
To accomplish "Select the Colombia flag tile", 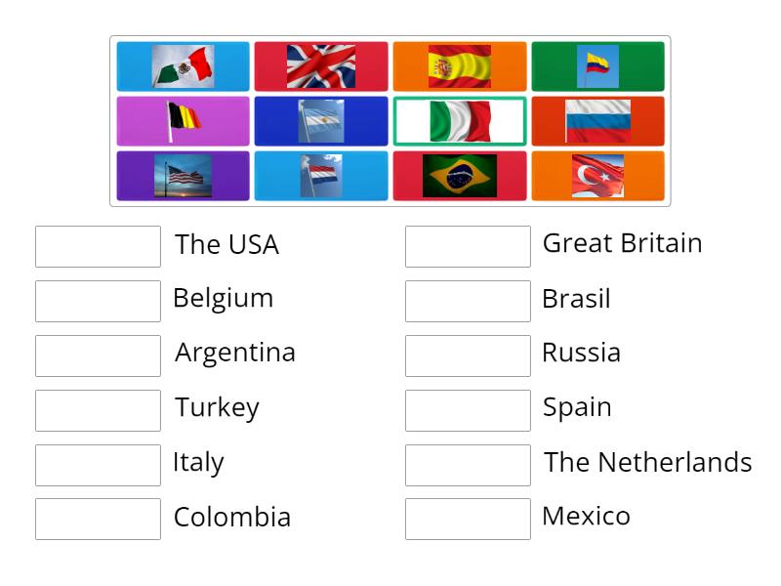I will [596, 66].
